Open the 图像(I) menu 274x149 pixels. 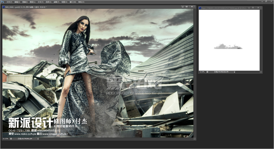coord(25,2)
